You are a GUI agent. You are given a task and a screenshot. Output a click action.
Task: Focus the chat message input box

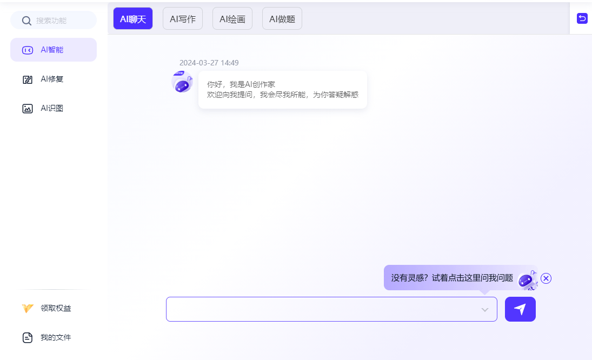(x=322, y=310)
